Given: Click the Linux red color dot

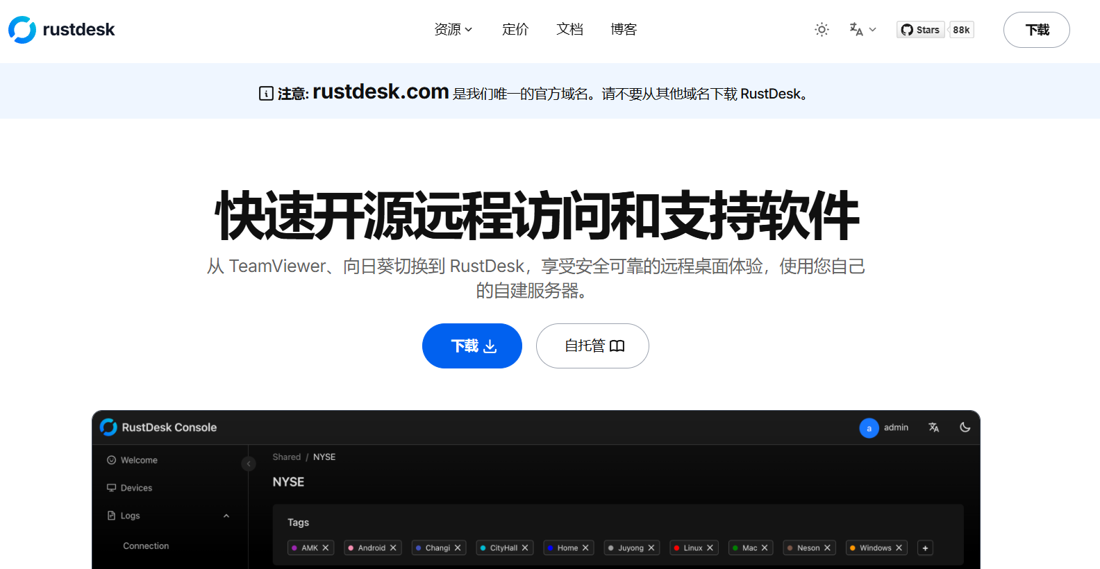Looking at the screenshot, I should click(x=676, y=548).
